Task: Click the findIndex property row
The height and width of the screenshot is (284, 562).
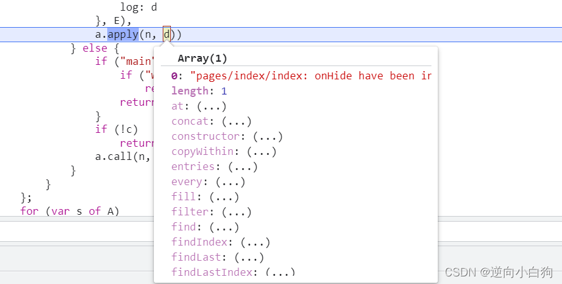Action: pyautogui.click(x=221, y=242)
